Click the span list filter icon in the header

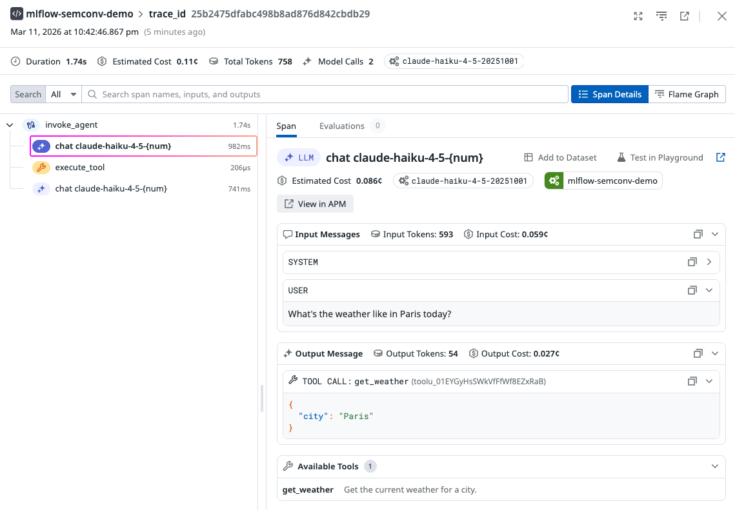(x=661, y=16)
